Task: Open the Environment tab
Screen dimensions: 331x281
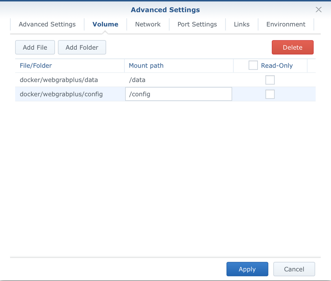Action: pos(286,24)
